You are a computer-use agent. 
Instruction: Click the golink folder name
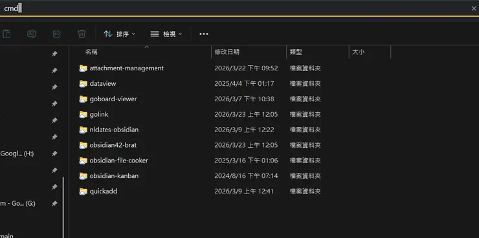click(98, 114)
